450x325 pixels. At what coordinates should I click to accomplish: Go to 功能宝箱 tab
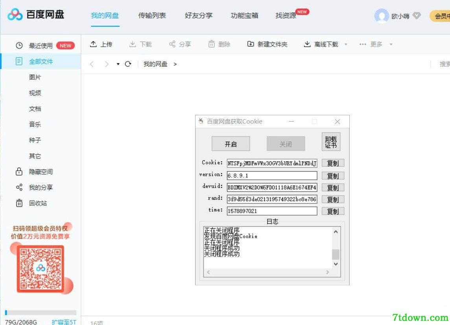point(245,15)
